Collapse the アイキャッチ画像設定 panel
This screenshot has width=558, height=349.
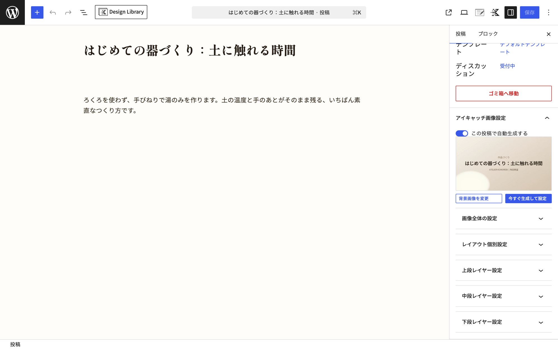(504, 118)
